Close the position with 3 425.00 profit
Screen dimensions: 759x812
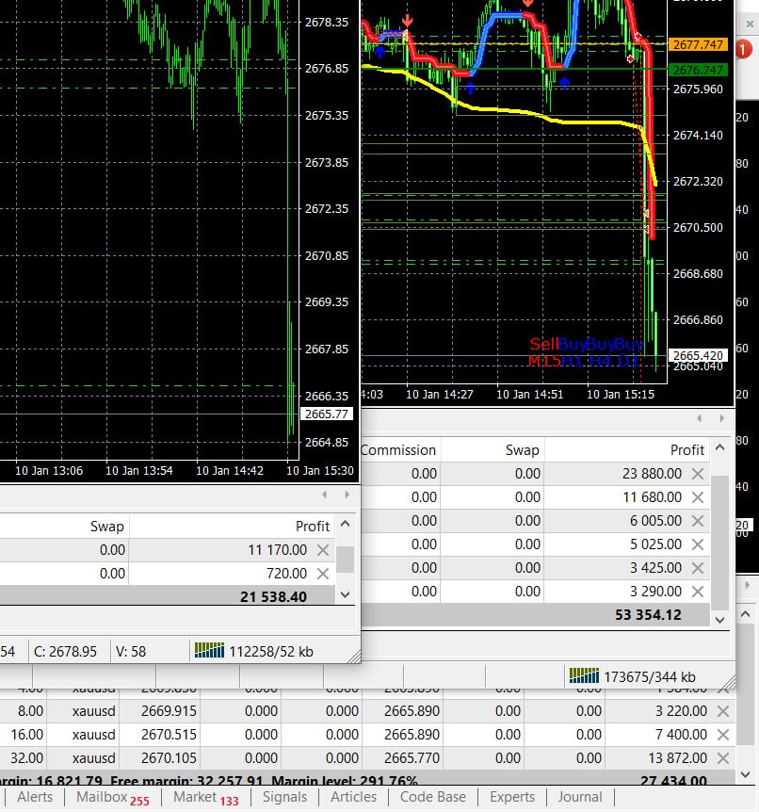(x=698, y=568)
